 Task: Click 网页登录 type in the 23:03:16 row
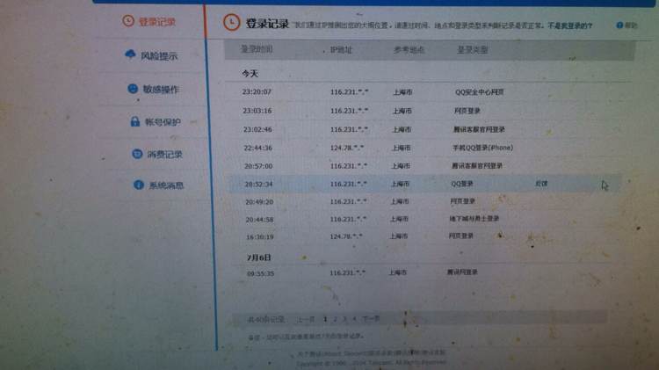[x=467, y=111]
